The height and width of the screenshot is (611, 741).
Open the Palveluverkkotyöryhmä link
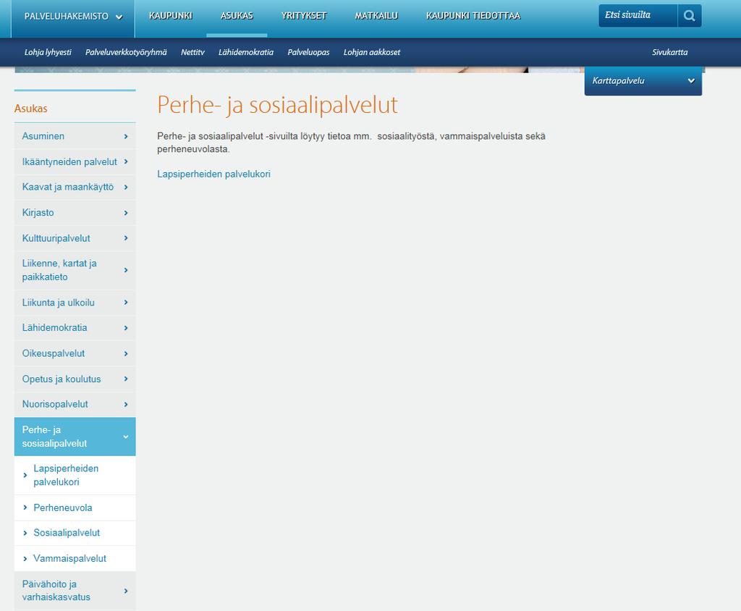tap(126, 53)
